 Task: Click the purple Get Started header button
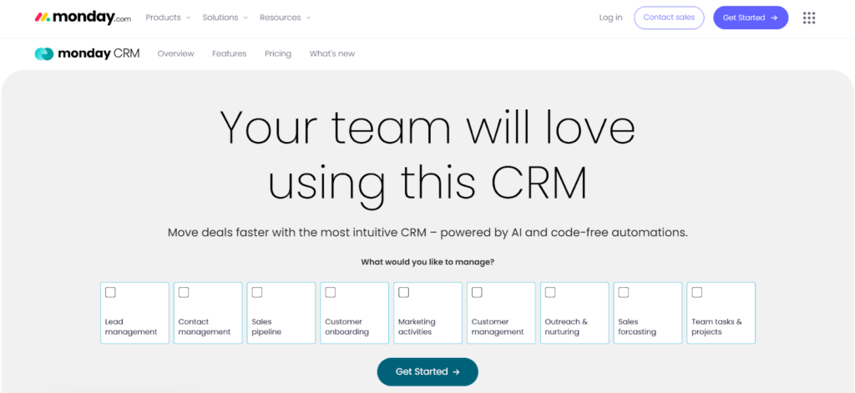point(750,18)
